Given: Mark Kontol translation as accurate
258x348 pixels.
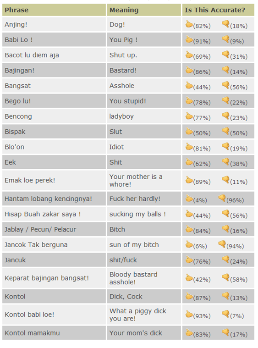Looking at the screenshot, I should coord(189,296).
